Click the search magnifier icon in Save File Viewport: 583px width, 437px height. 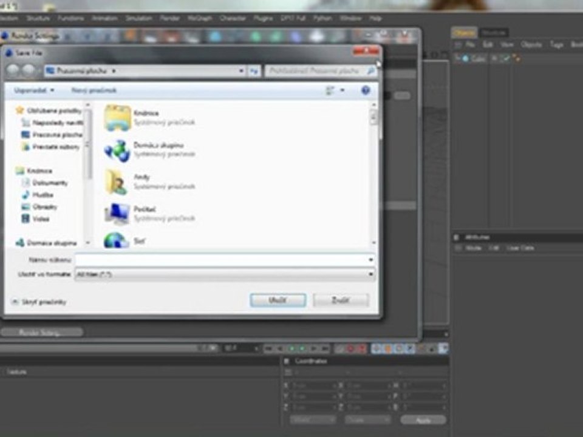point(370,70)
